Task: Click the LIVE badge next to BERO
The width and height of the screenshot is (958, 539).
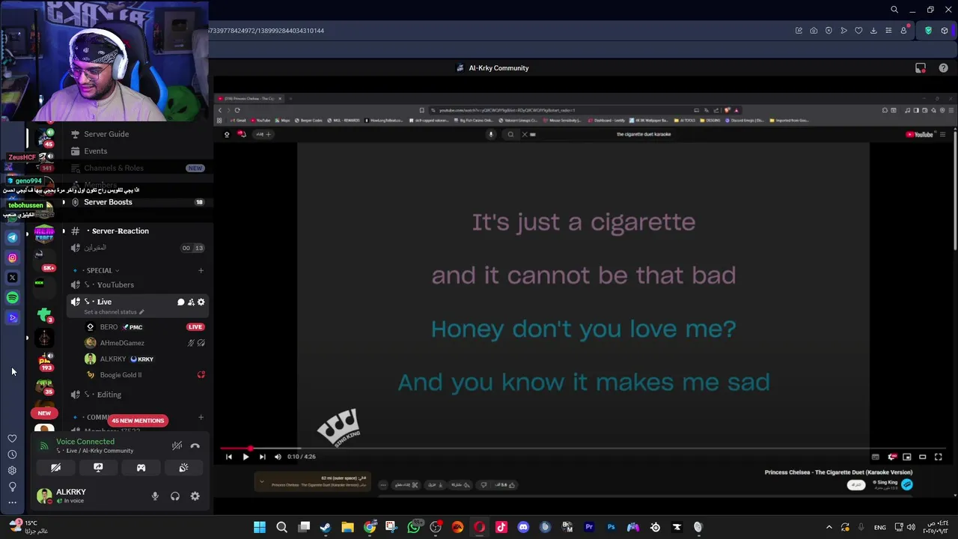Action: pyautogui.click(x=195, y=327)
